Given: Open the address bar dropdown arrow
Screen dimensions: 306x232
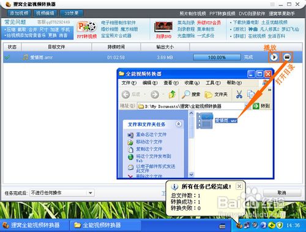Looking at the screenshot, I should pyautogui.click(x=247, y=106).
